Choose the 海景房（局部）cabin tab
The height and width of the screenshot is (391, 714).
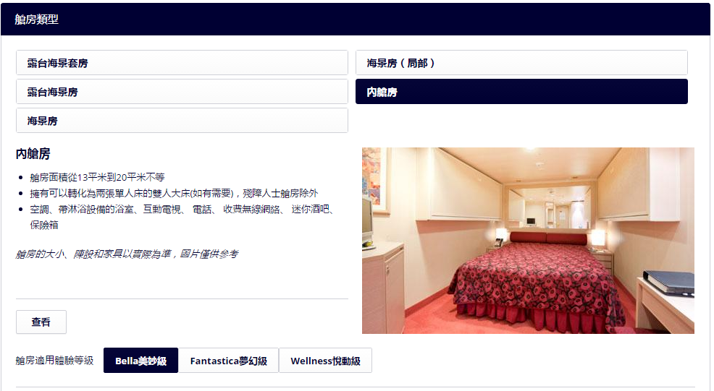521,63
